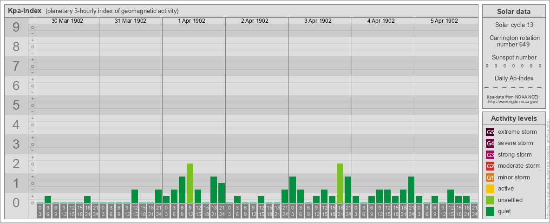
Task: Click the 21-24 time slot under 5 Apr
Action: [x=474, y=211]
